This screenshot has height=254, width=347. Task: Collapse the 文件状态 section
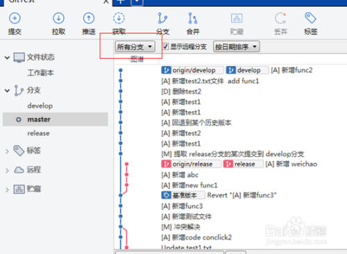(7, 58)
